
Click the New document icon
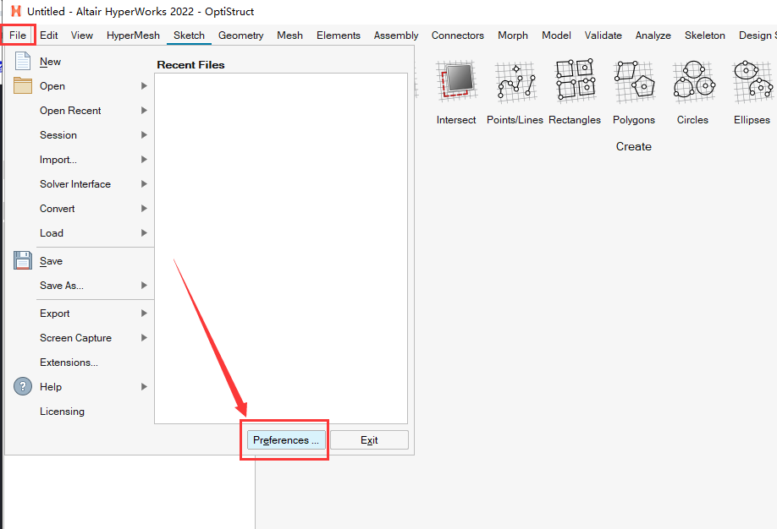click(23, 62)
